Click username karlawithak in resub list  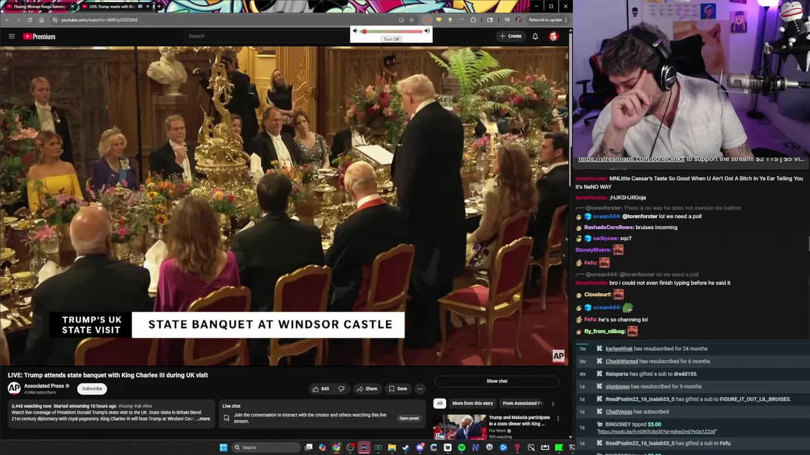coord(619,349)
